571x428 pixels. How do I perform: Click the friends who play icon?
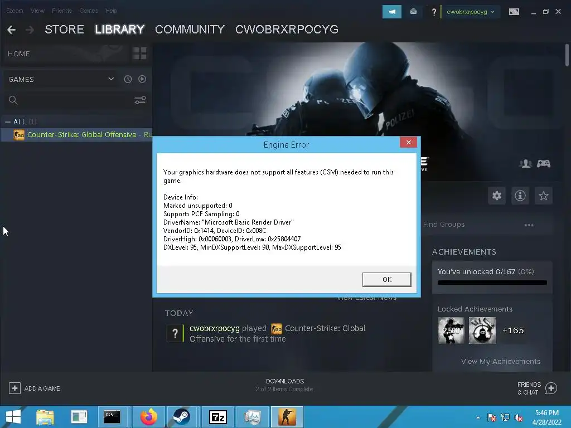click(525, 164)
